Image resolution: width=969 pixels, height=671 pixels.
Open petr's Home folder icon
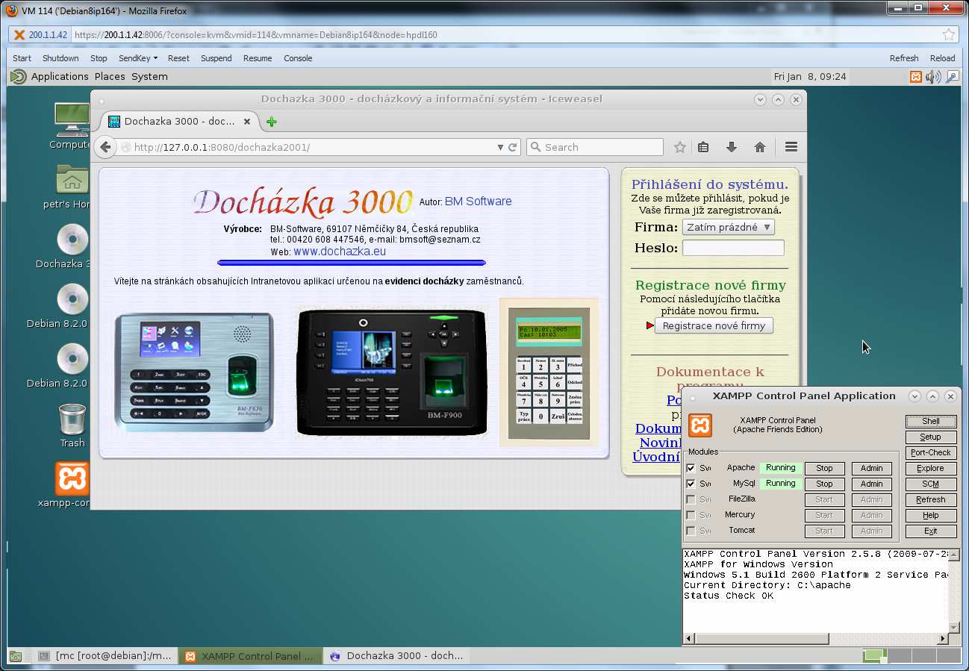click(72, 179)
